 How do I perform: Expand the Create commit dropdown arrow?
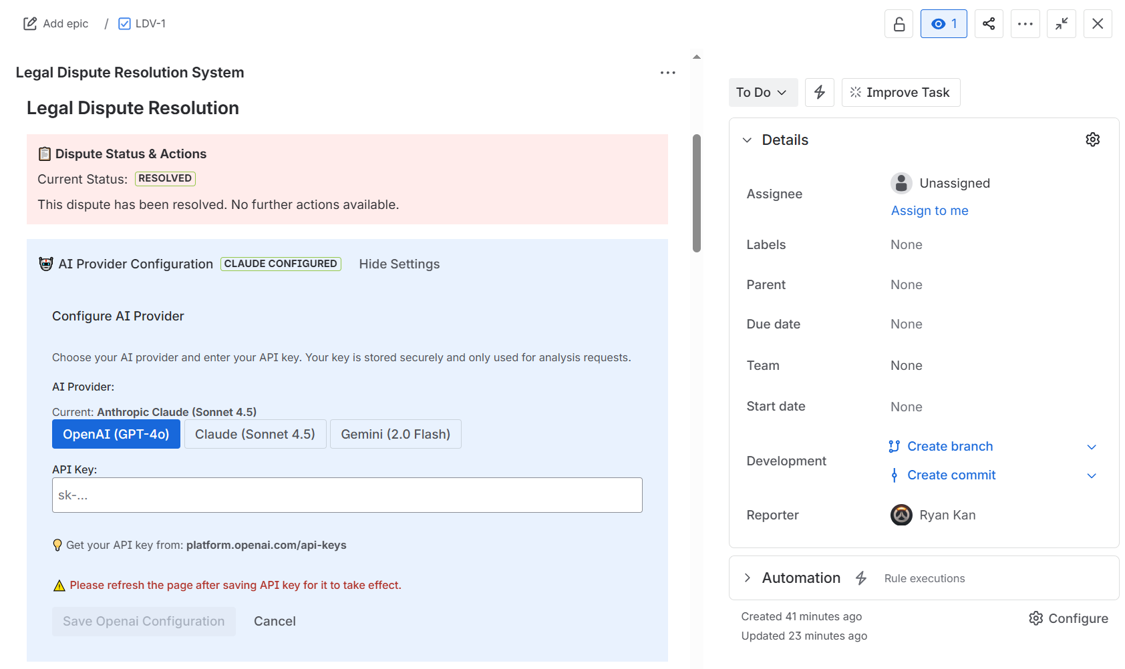[x=1092, y=476]
